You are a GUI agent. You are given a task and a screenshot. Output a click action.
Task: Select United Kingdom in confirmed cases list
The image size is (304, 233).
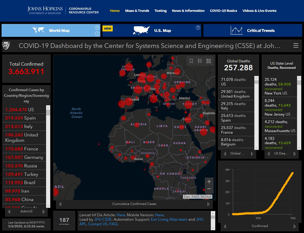(24, 138)
